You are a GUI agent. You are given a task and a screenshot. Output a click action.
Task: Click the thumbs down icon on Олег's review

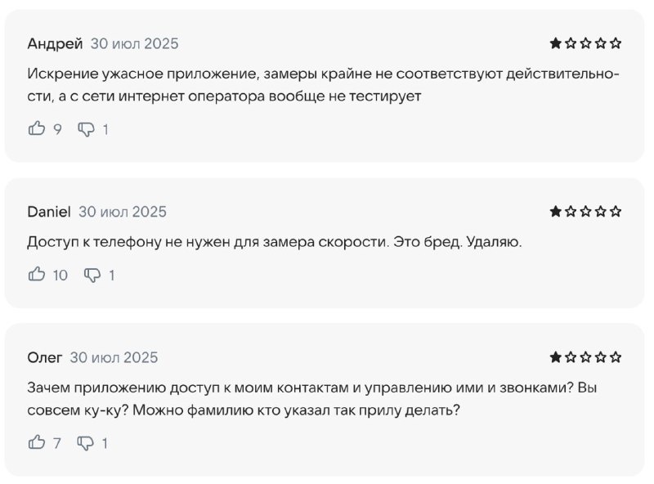(85, 444)
